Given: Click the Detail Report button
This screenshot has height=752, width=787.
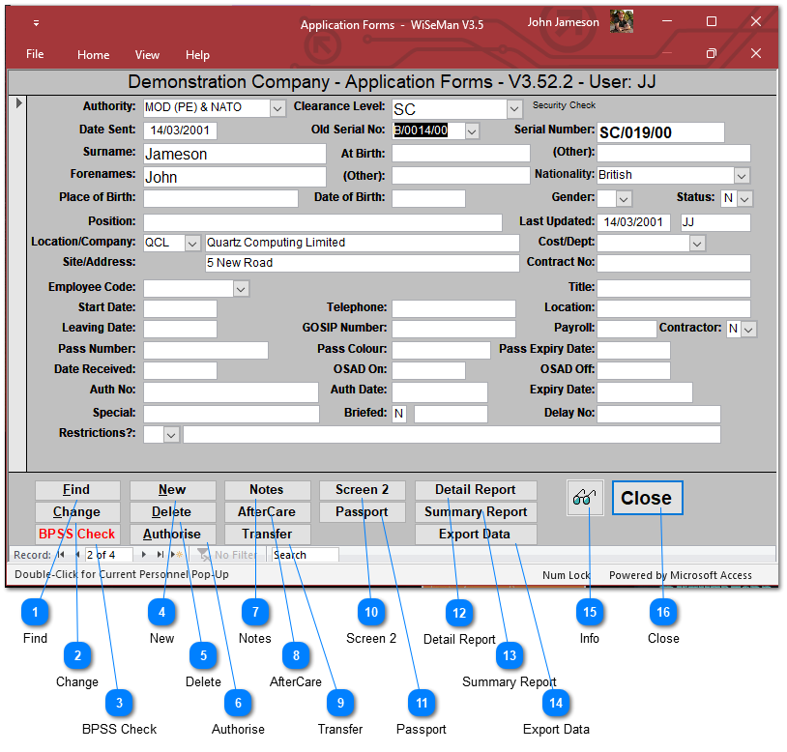Looking at the screenshot, I should 475,490.
